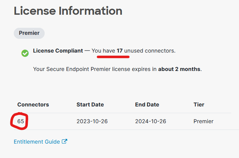Click the 'You have' text in status line
This screenshot has height=158, width=239.
click(x=103, y=51)
